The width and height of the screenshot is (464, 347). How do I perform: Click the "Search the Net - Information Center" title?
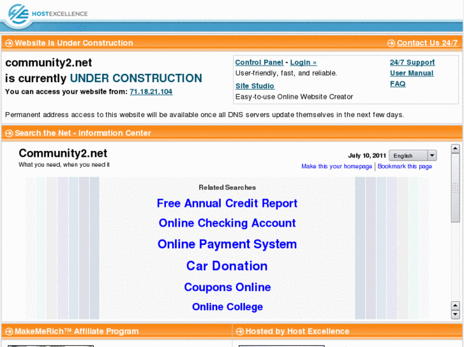pyautogui.click(x=83, y=133)
